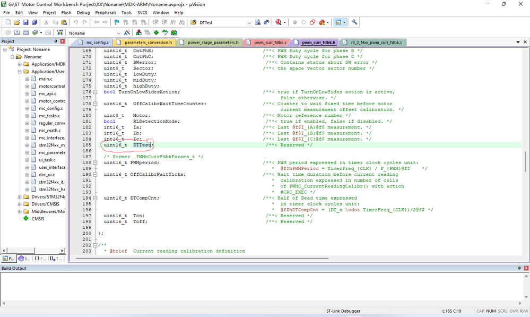Launch Pack Installer with its toolbar icon
This screenshot has height=317, width=530.
[x=174, y=32]
